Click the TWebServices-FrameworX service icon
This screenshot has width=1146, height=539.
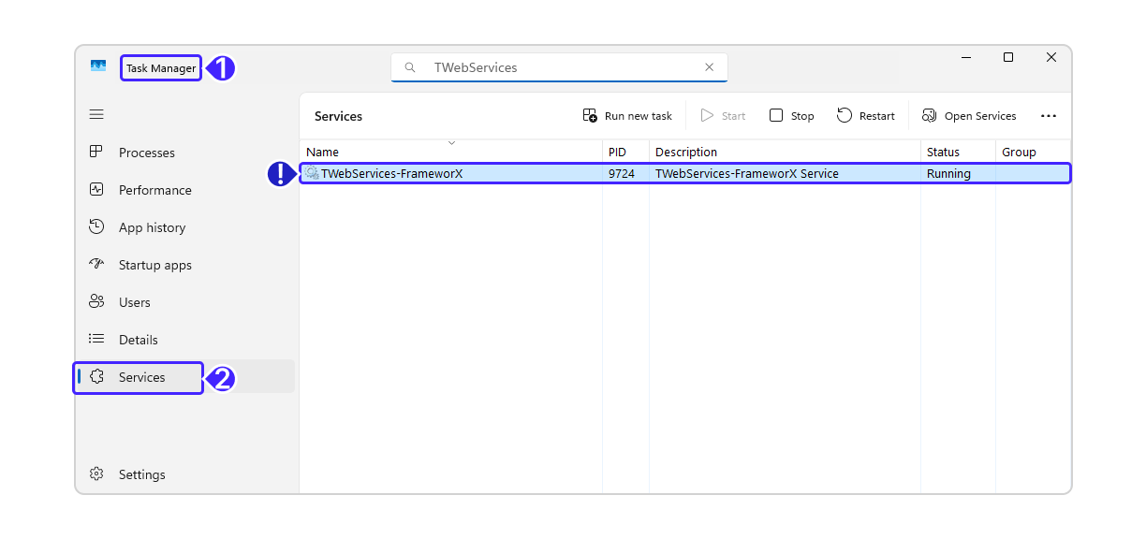point(312,173)
